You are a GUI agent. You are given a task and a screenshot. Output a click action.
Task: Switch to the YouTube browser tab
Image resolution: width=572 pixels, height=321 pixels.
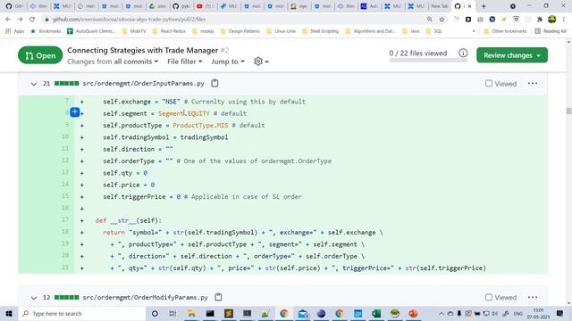205,6
